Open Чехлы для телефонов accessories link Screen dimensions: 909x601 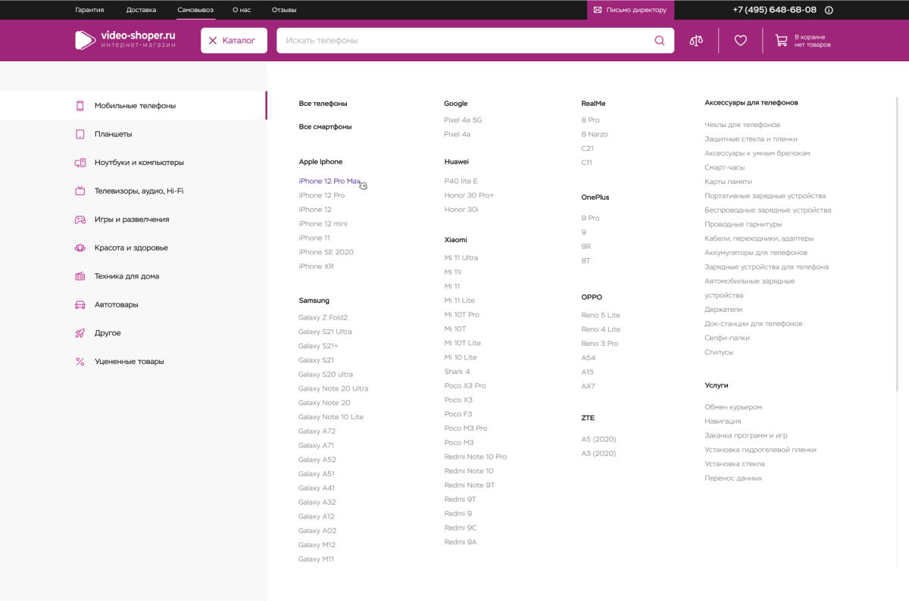(742, 125)
